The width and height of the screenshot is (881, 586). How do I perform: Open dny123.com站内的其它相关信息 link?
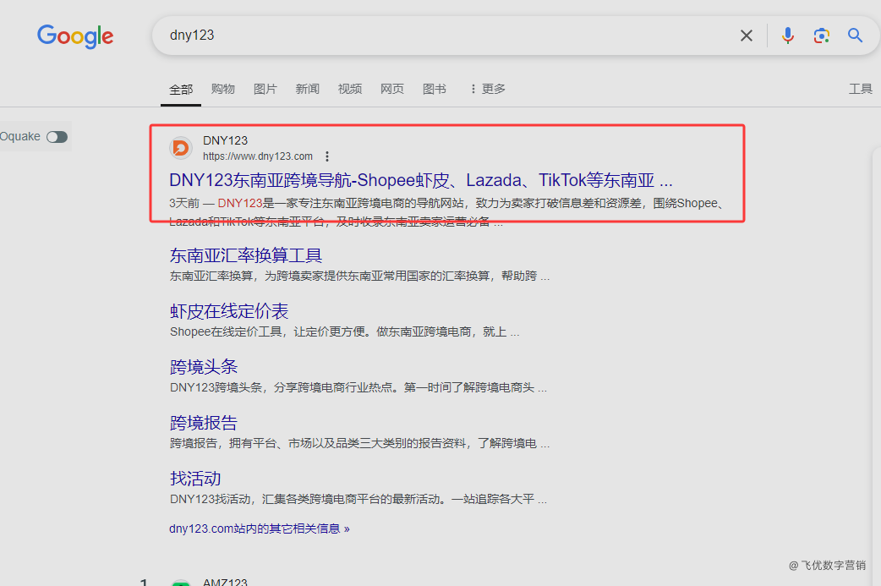(x=259, y=528)
